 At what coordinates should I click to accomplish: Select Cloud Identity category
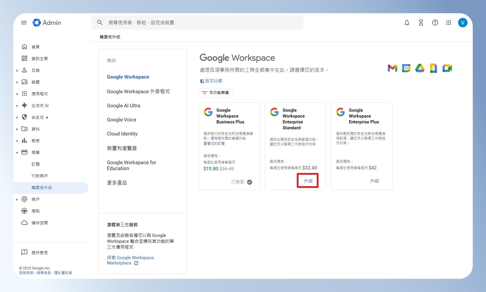pyautogui.click(x=122, y=134)
